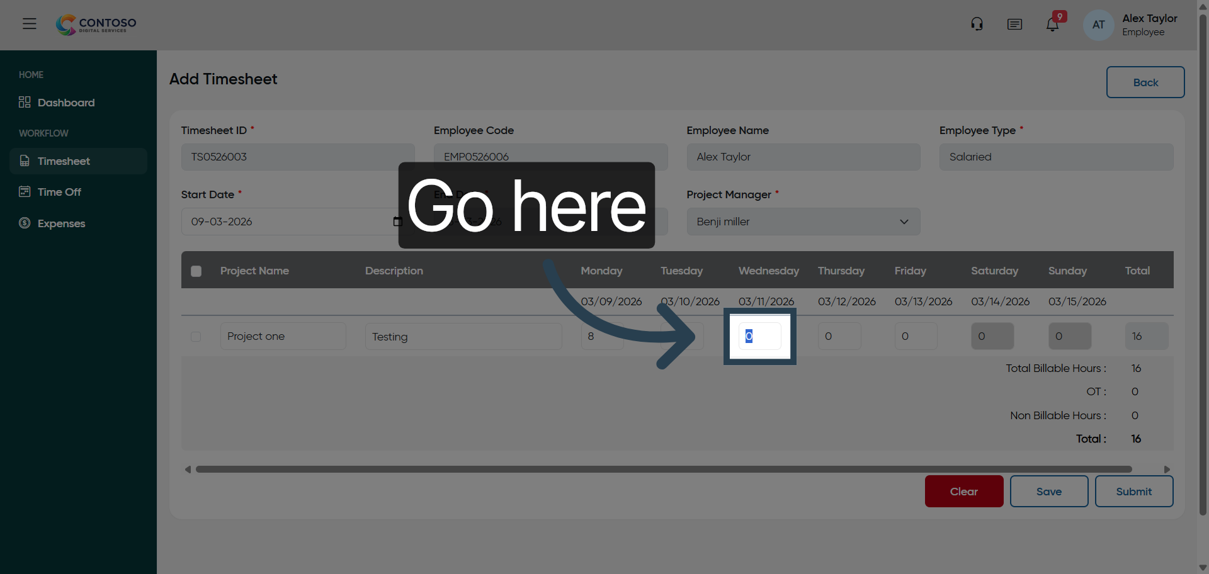Open the hamburger navigation menu

(29, 23)
